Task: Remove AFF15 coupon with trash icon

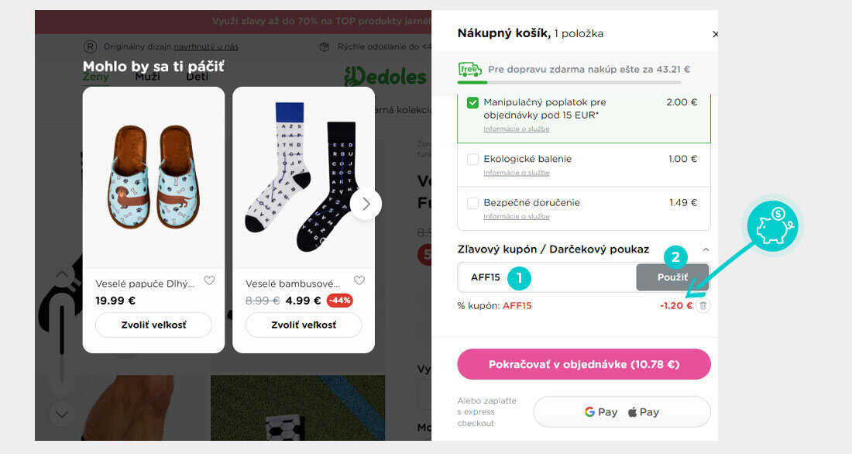Action: click(x=703, y=305)
